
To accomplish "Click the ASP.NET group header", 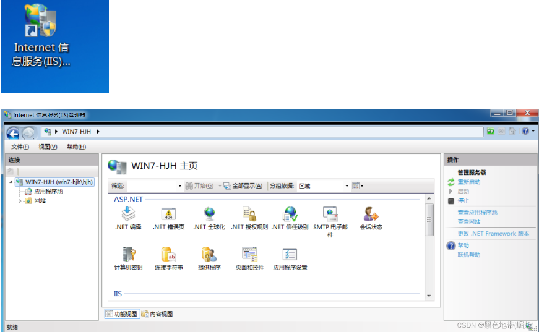I will (128, 199).
